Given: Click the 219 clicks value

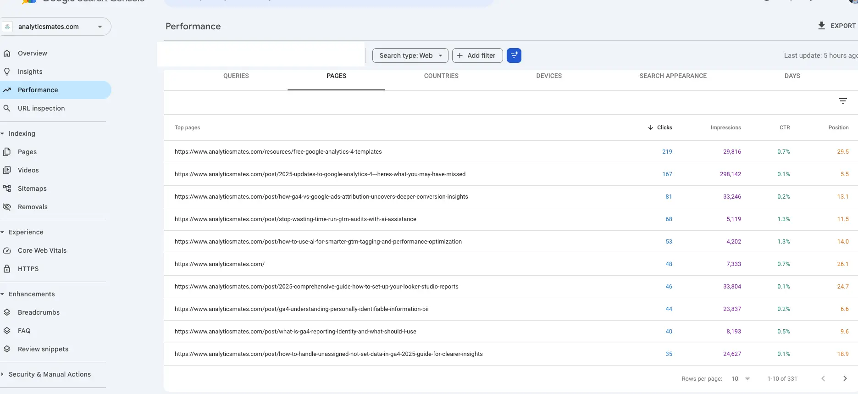Looking at the screenshot, I should pyautogui.click(x=667, y=152).
